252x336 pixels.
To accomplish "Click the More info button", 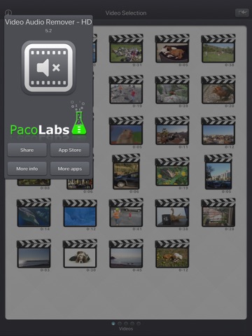I will click(x=27, y=169).
